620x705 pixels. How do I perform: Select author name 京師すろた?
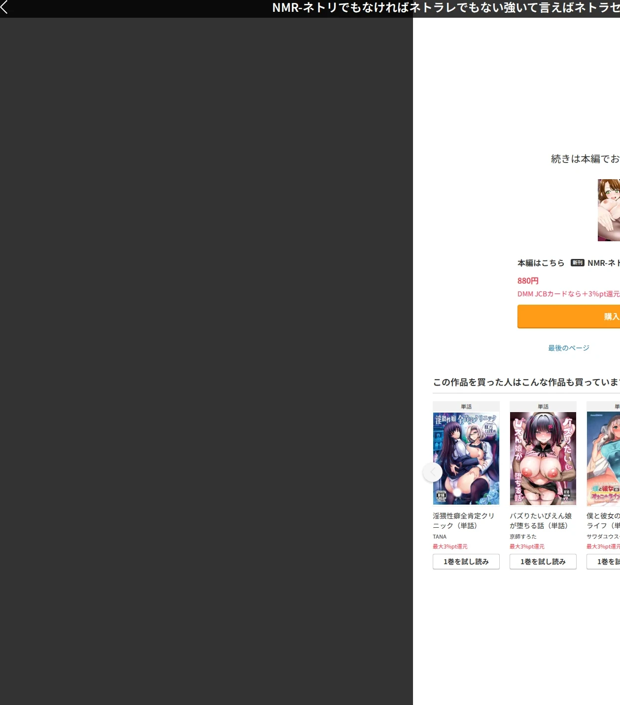click(523, 537)
